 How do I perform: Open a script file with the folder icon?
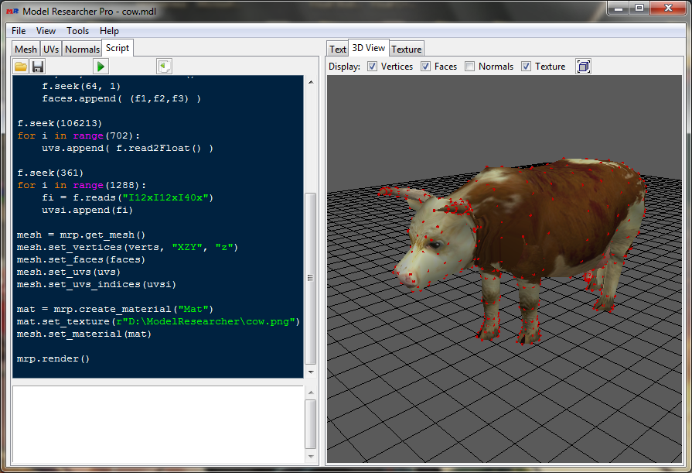coord(21,67)
